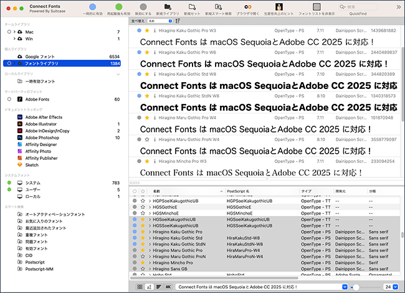Expand the Win team library
The width and height of the screenshot is (405, 293).
coord(14,39)
